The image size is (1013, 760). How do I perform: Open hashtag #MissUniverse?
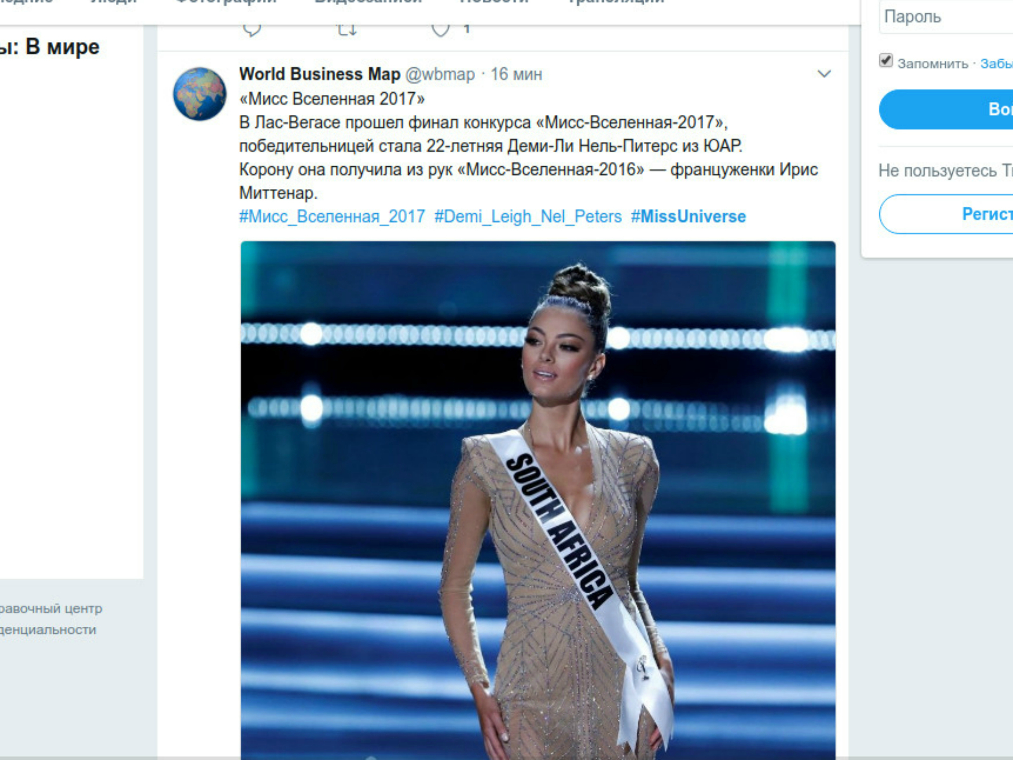point(688,216)
